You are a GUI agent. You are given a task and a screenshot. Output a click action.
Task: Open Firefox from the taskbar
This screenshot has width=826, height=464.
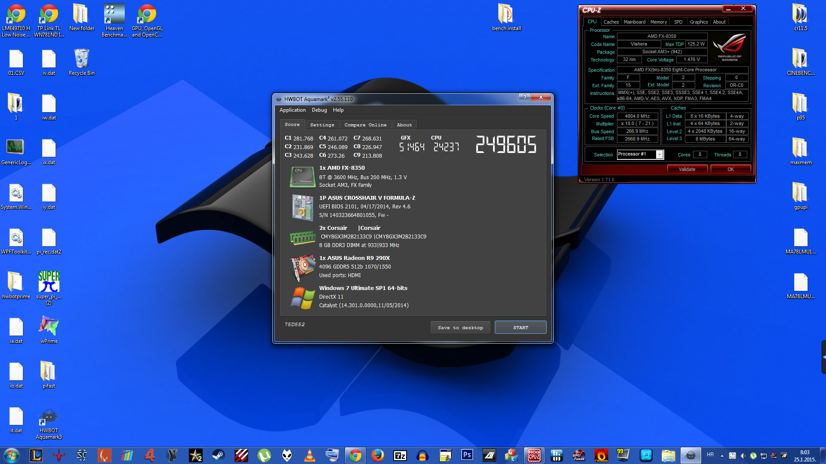[x=378, y=455]
